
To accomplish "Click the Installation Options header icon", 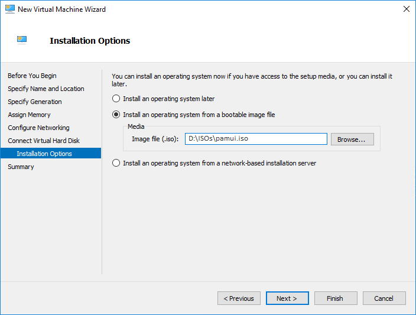I will [22, 40].
